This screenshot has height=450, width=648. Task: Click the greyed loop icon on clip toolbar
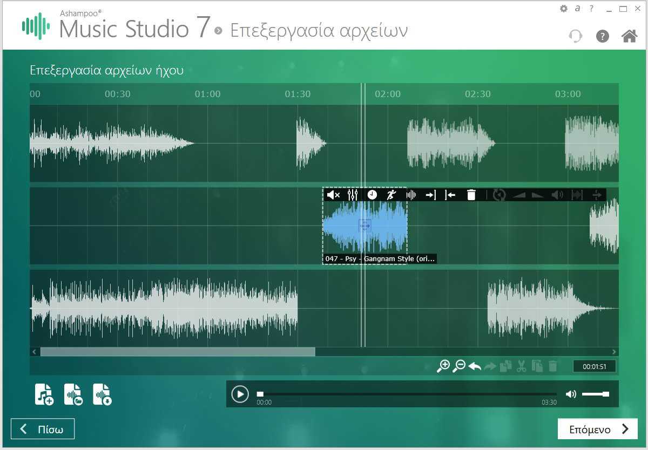pos(500,195)
